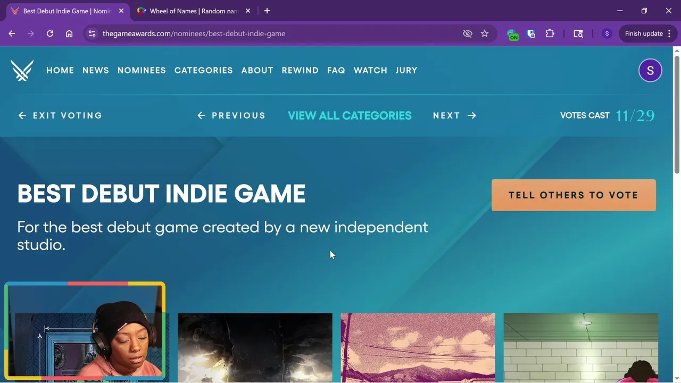Open the browser home page

tap(69, 34)
